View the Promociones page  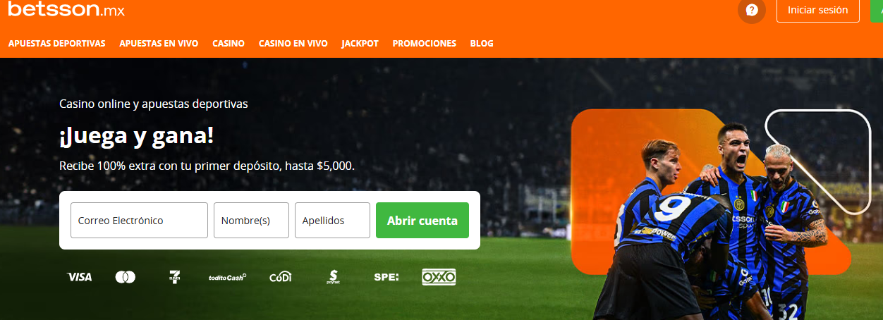point(425,43)
